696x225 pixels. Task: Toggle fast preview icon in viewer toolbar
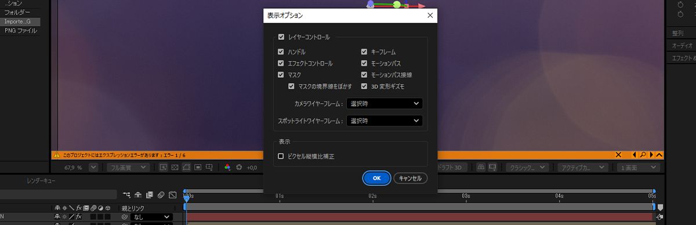[x=164, y=168]
